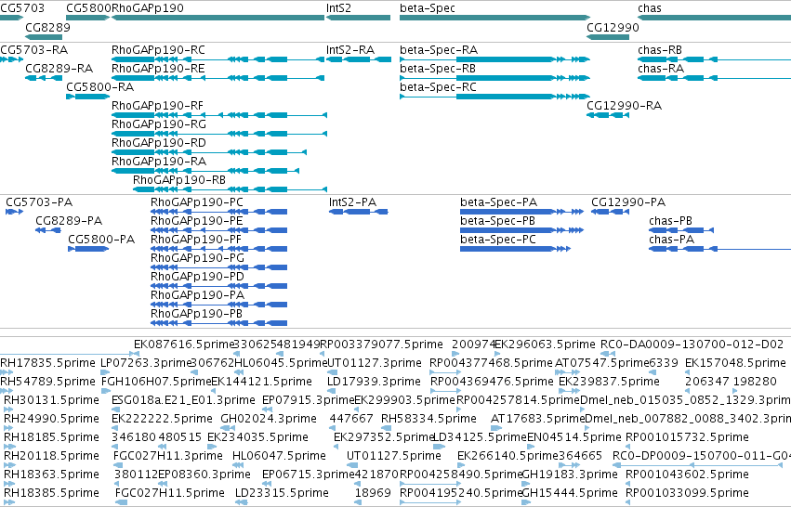This screenshot has height=507, width=791.
Task: Select protein CG5703-PA
Action: [x=39, y=202]
